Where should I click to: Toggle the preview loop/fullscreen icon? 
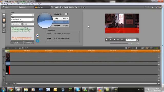pos(138,43)
